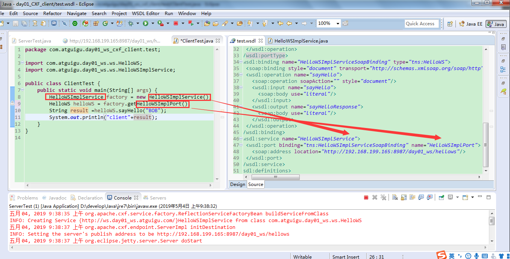The image size is (510, 259).
Task: Toggle Pin Console button
Action: 442,197
